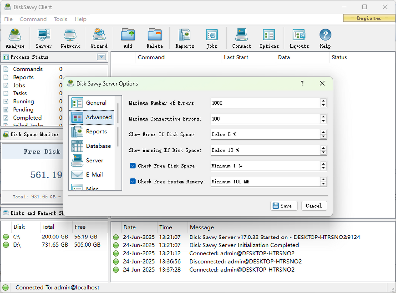Uncheck Check Free Disk Space

point(132,165)
